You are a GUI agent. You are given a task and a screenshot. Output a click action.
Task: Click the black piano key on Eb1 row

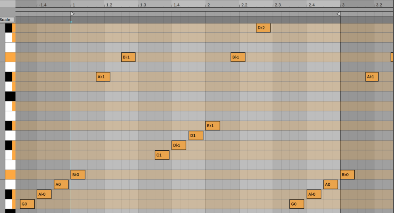tap(9, 126)
